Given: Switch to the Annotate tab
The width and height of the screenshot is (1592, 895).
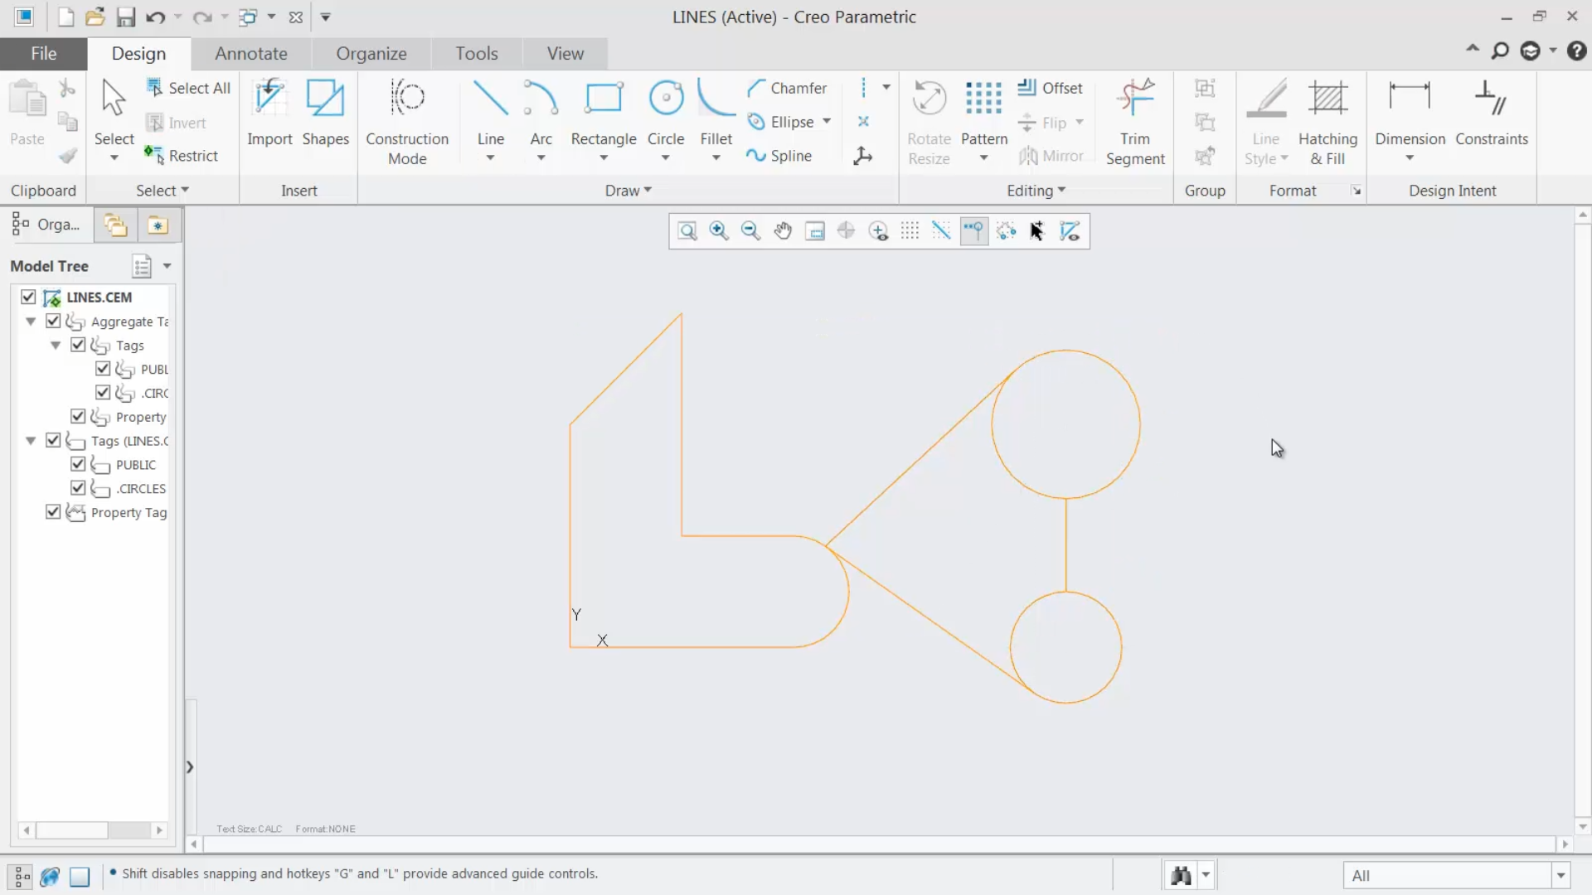Looking at the screenshot, I should [x=250, y=53].
